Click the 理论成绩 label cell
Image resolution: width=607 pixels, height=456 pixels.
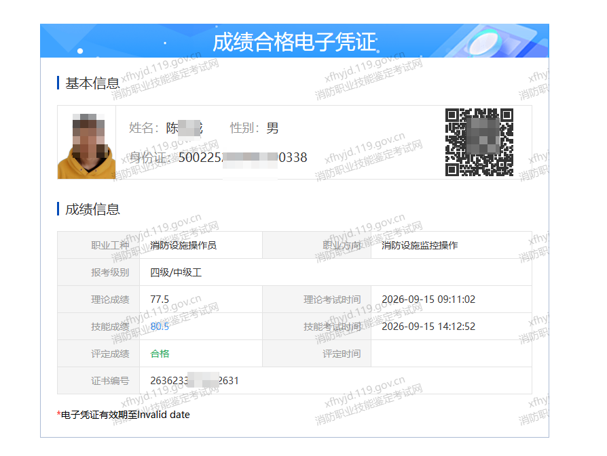coord(98,299)
